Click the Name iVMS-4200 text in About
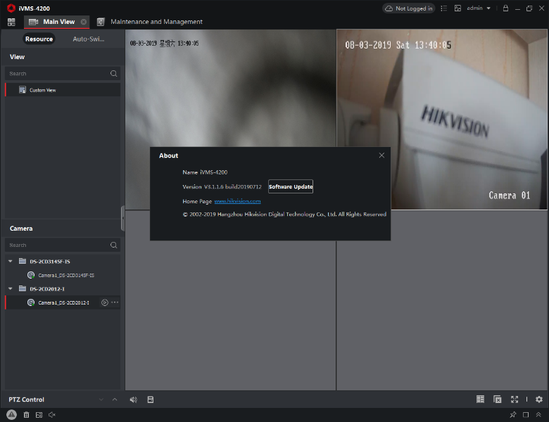Viewport: 549px width, 422px height. (205, 172)
